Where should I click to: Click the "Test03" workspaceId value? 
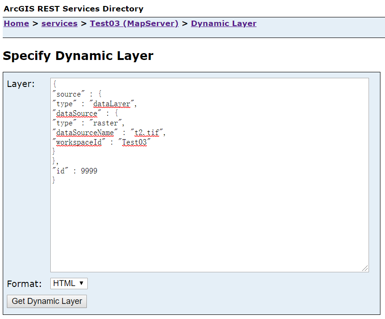tap(134, 142)
